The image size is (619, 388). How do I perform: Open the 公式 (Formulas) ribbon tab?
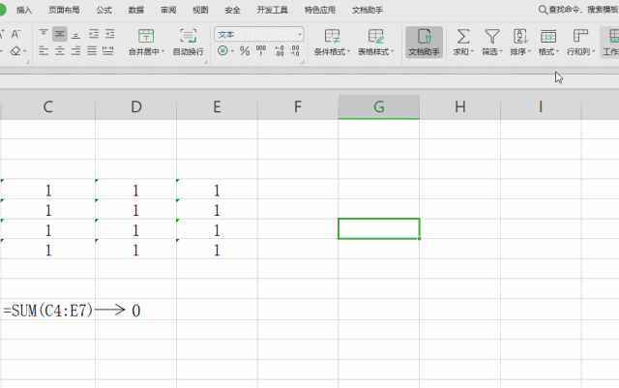(103, 10)
